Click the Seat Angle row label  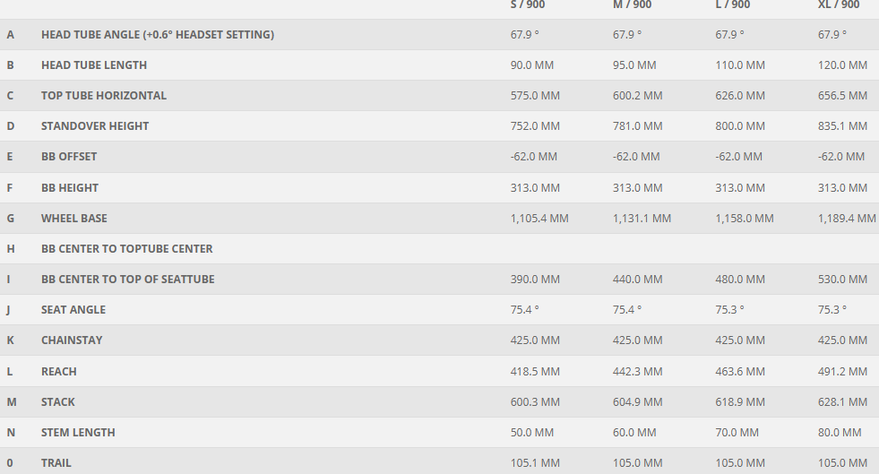tap(73, 310)
